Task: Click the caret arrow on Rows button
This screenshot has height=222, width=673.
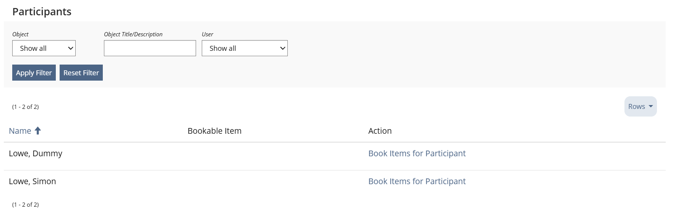Action: coord(651,106)
